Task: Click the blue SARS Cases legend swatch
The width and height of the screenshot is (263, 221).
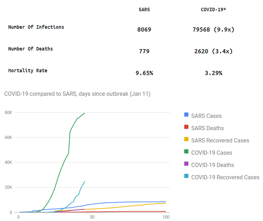Action: pyautogui.click(x=186, y=115)
